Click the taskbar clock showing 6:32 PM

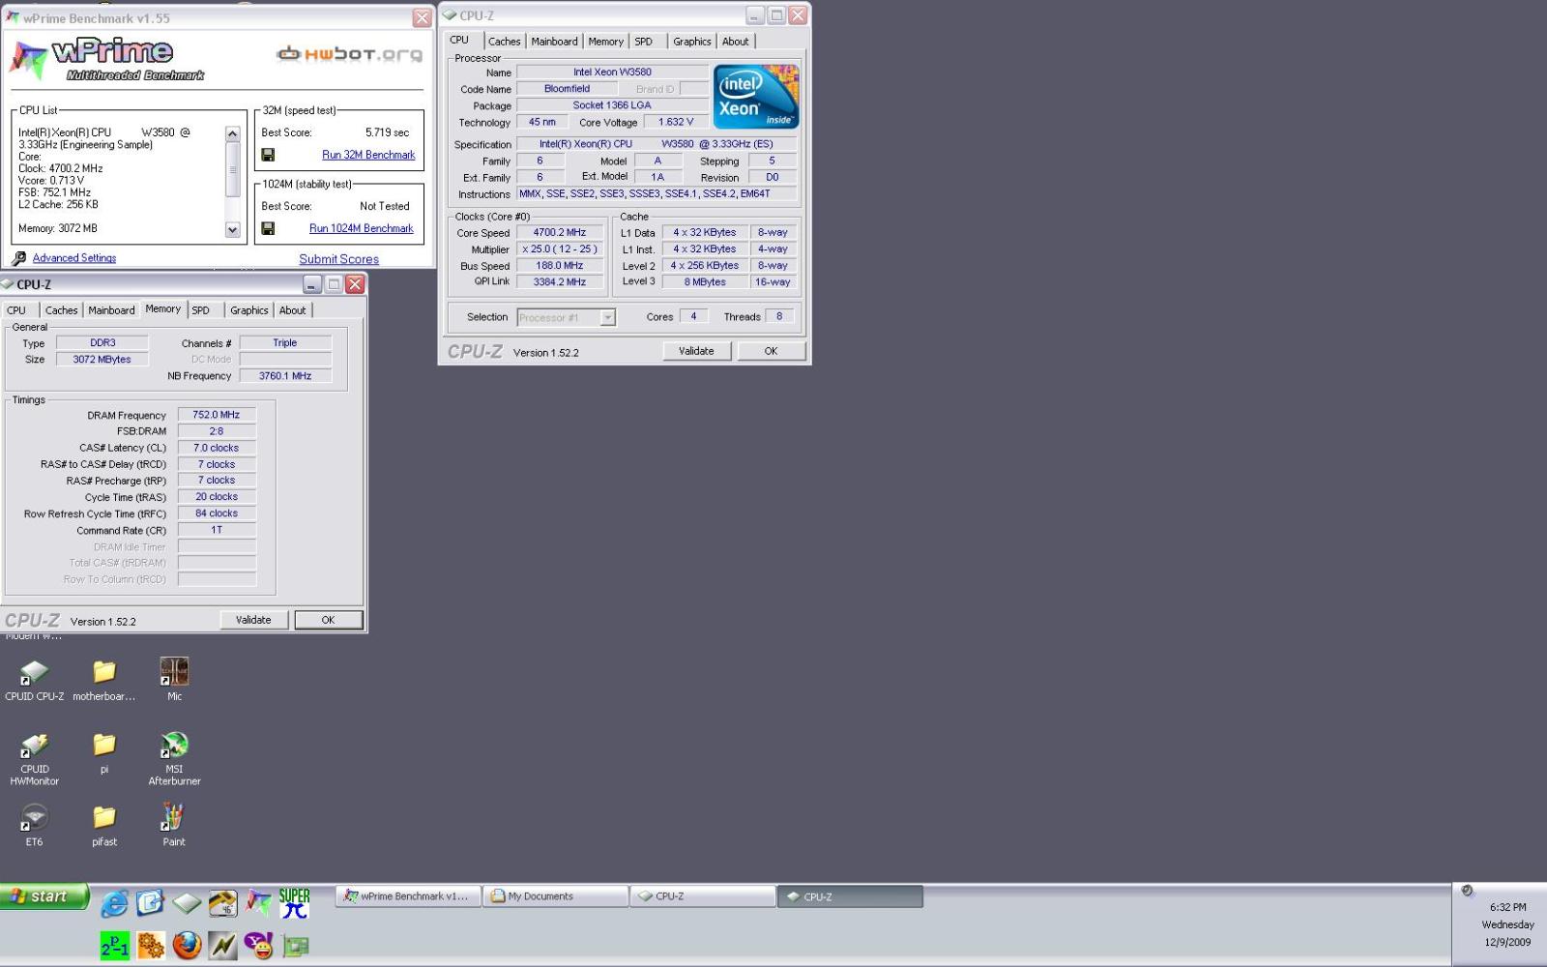point(1507,907)
